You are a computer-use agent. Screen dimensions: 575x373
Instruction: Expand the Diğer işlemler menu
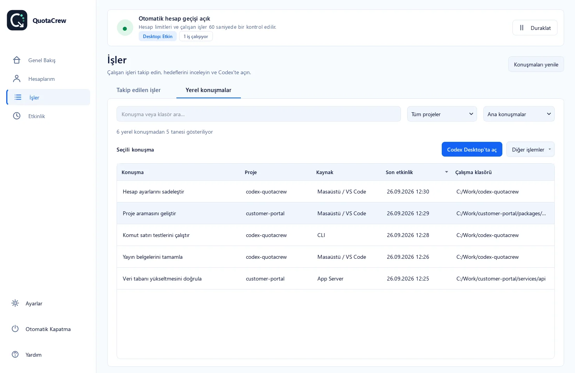point(530,150)
